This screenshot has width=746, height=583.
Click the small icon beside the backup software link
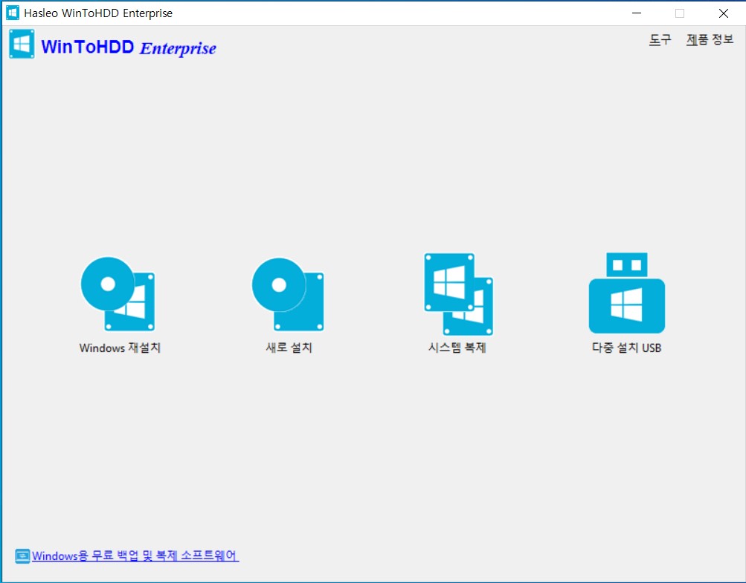click(x=22, y=556)
